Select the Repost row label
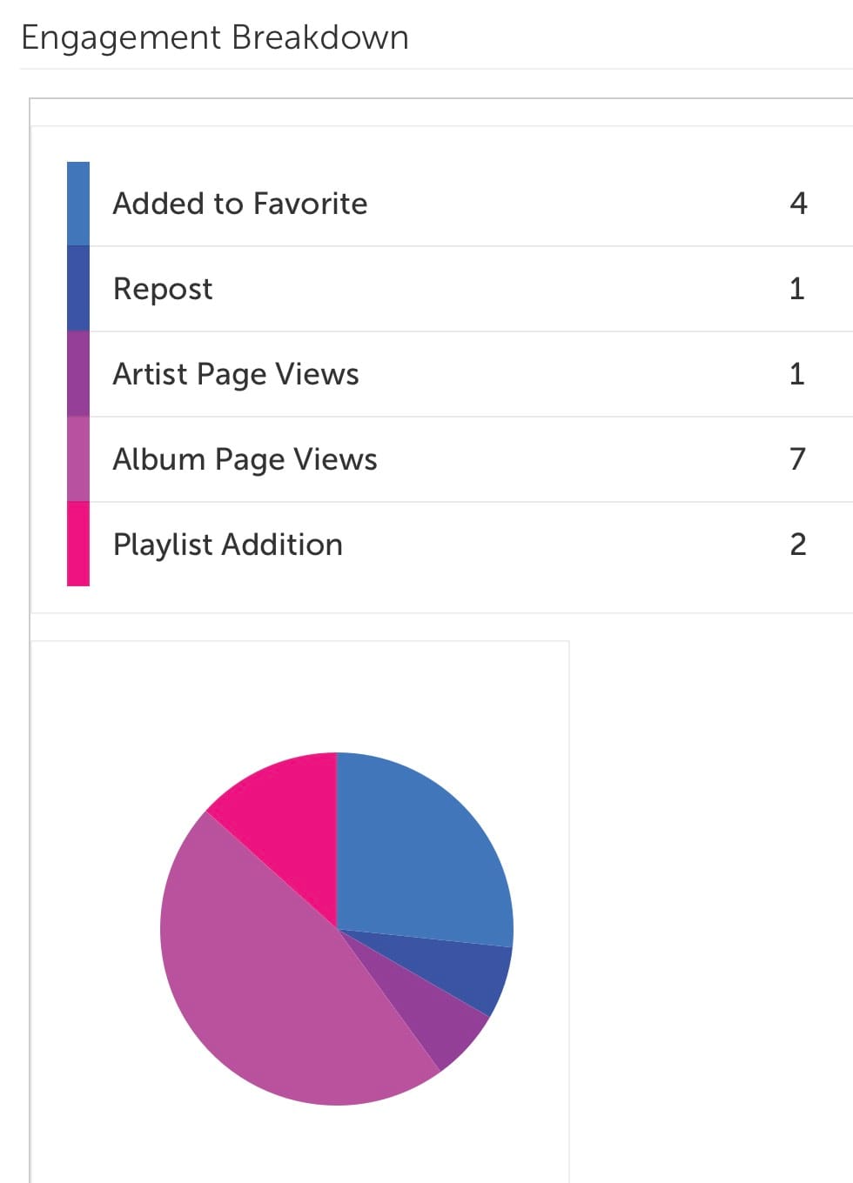This screenshot has height=1183, width=853. click(163, 289)
